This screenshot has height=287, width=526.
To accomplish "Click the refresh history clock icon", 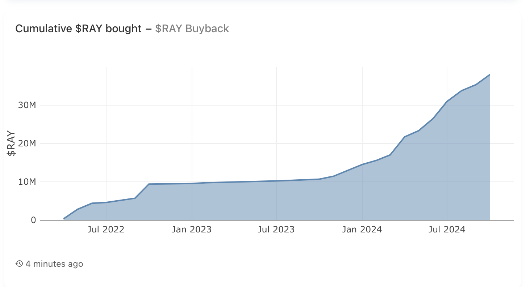I will tap(18, 264).
